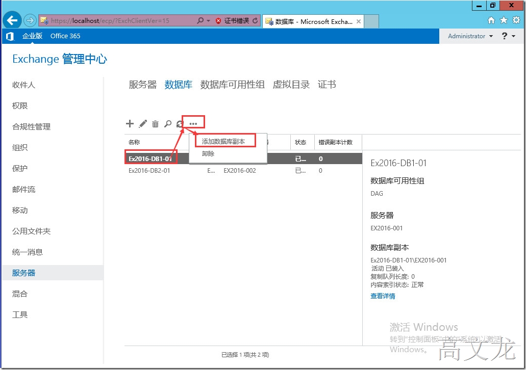Expand the help question mark dropdown
The height and width of the screenshot is (370, 526).
point(508,36)
